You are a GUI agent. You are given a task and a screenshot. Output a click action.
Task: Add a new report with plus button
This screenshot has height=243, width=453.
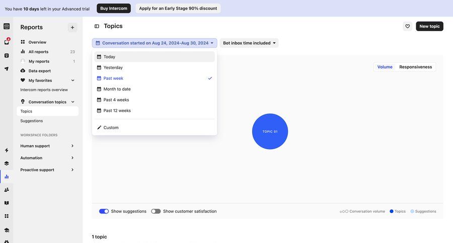(x=72, y=28)
